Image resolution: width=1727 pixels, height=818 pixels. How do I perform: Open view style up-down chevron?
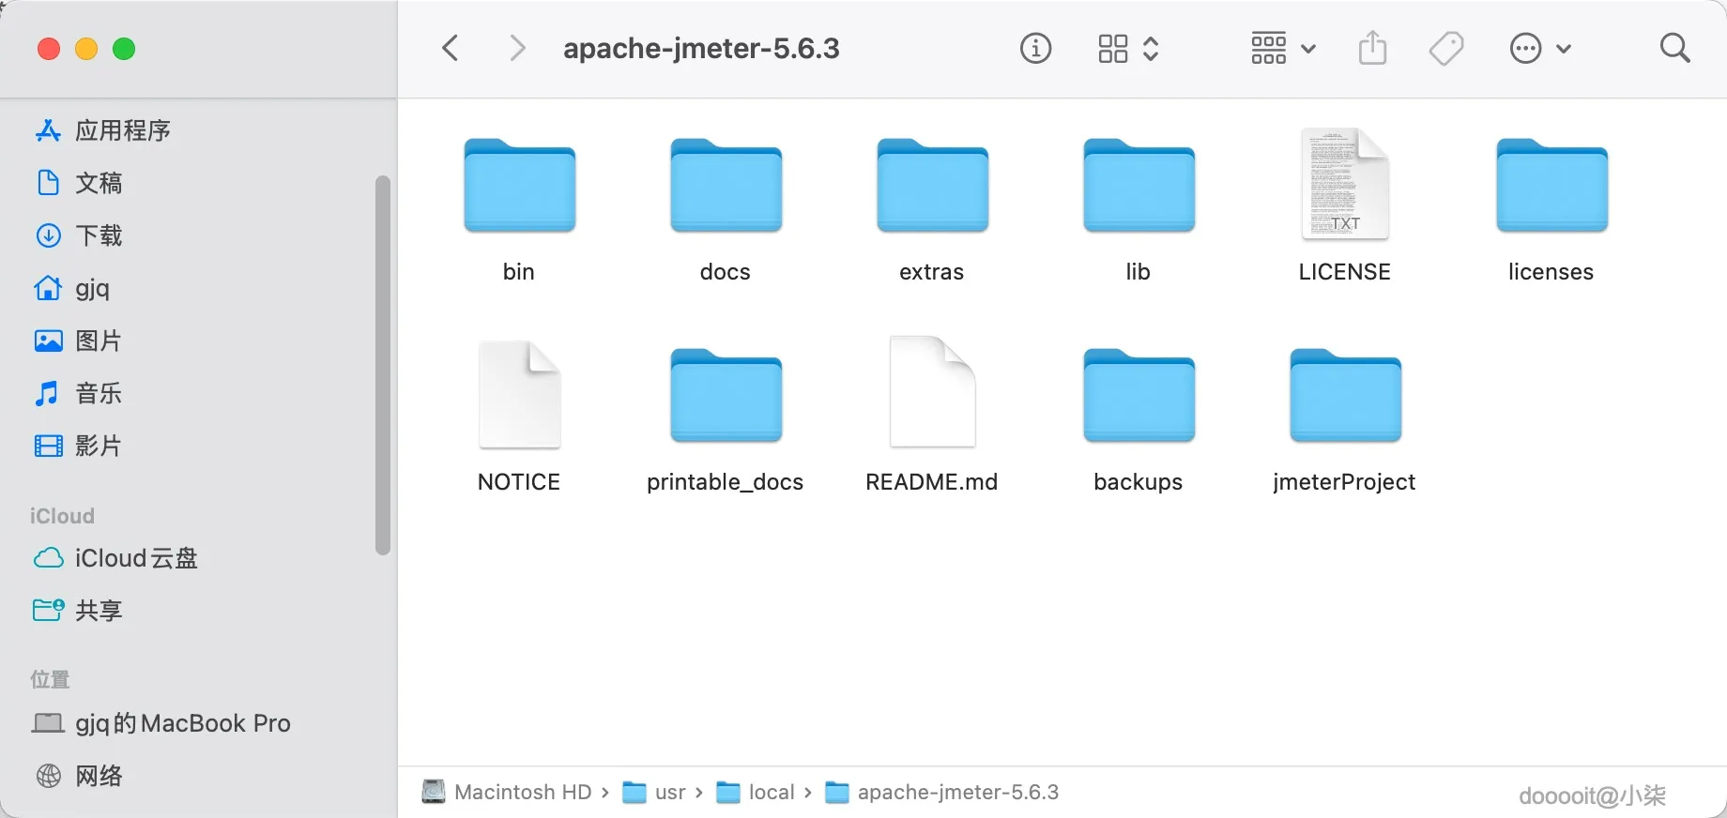(x=1151, y=48)
